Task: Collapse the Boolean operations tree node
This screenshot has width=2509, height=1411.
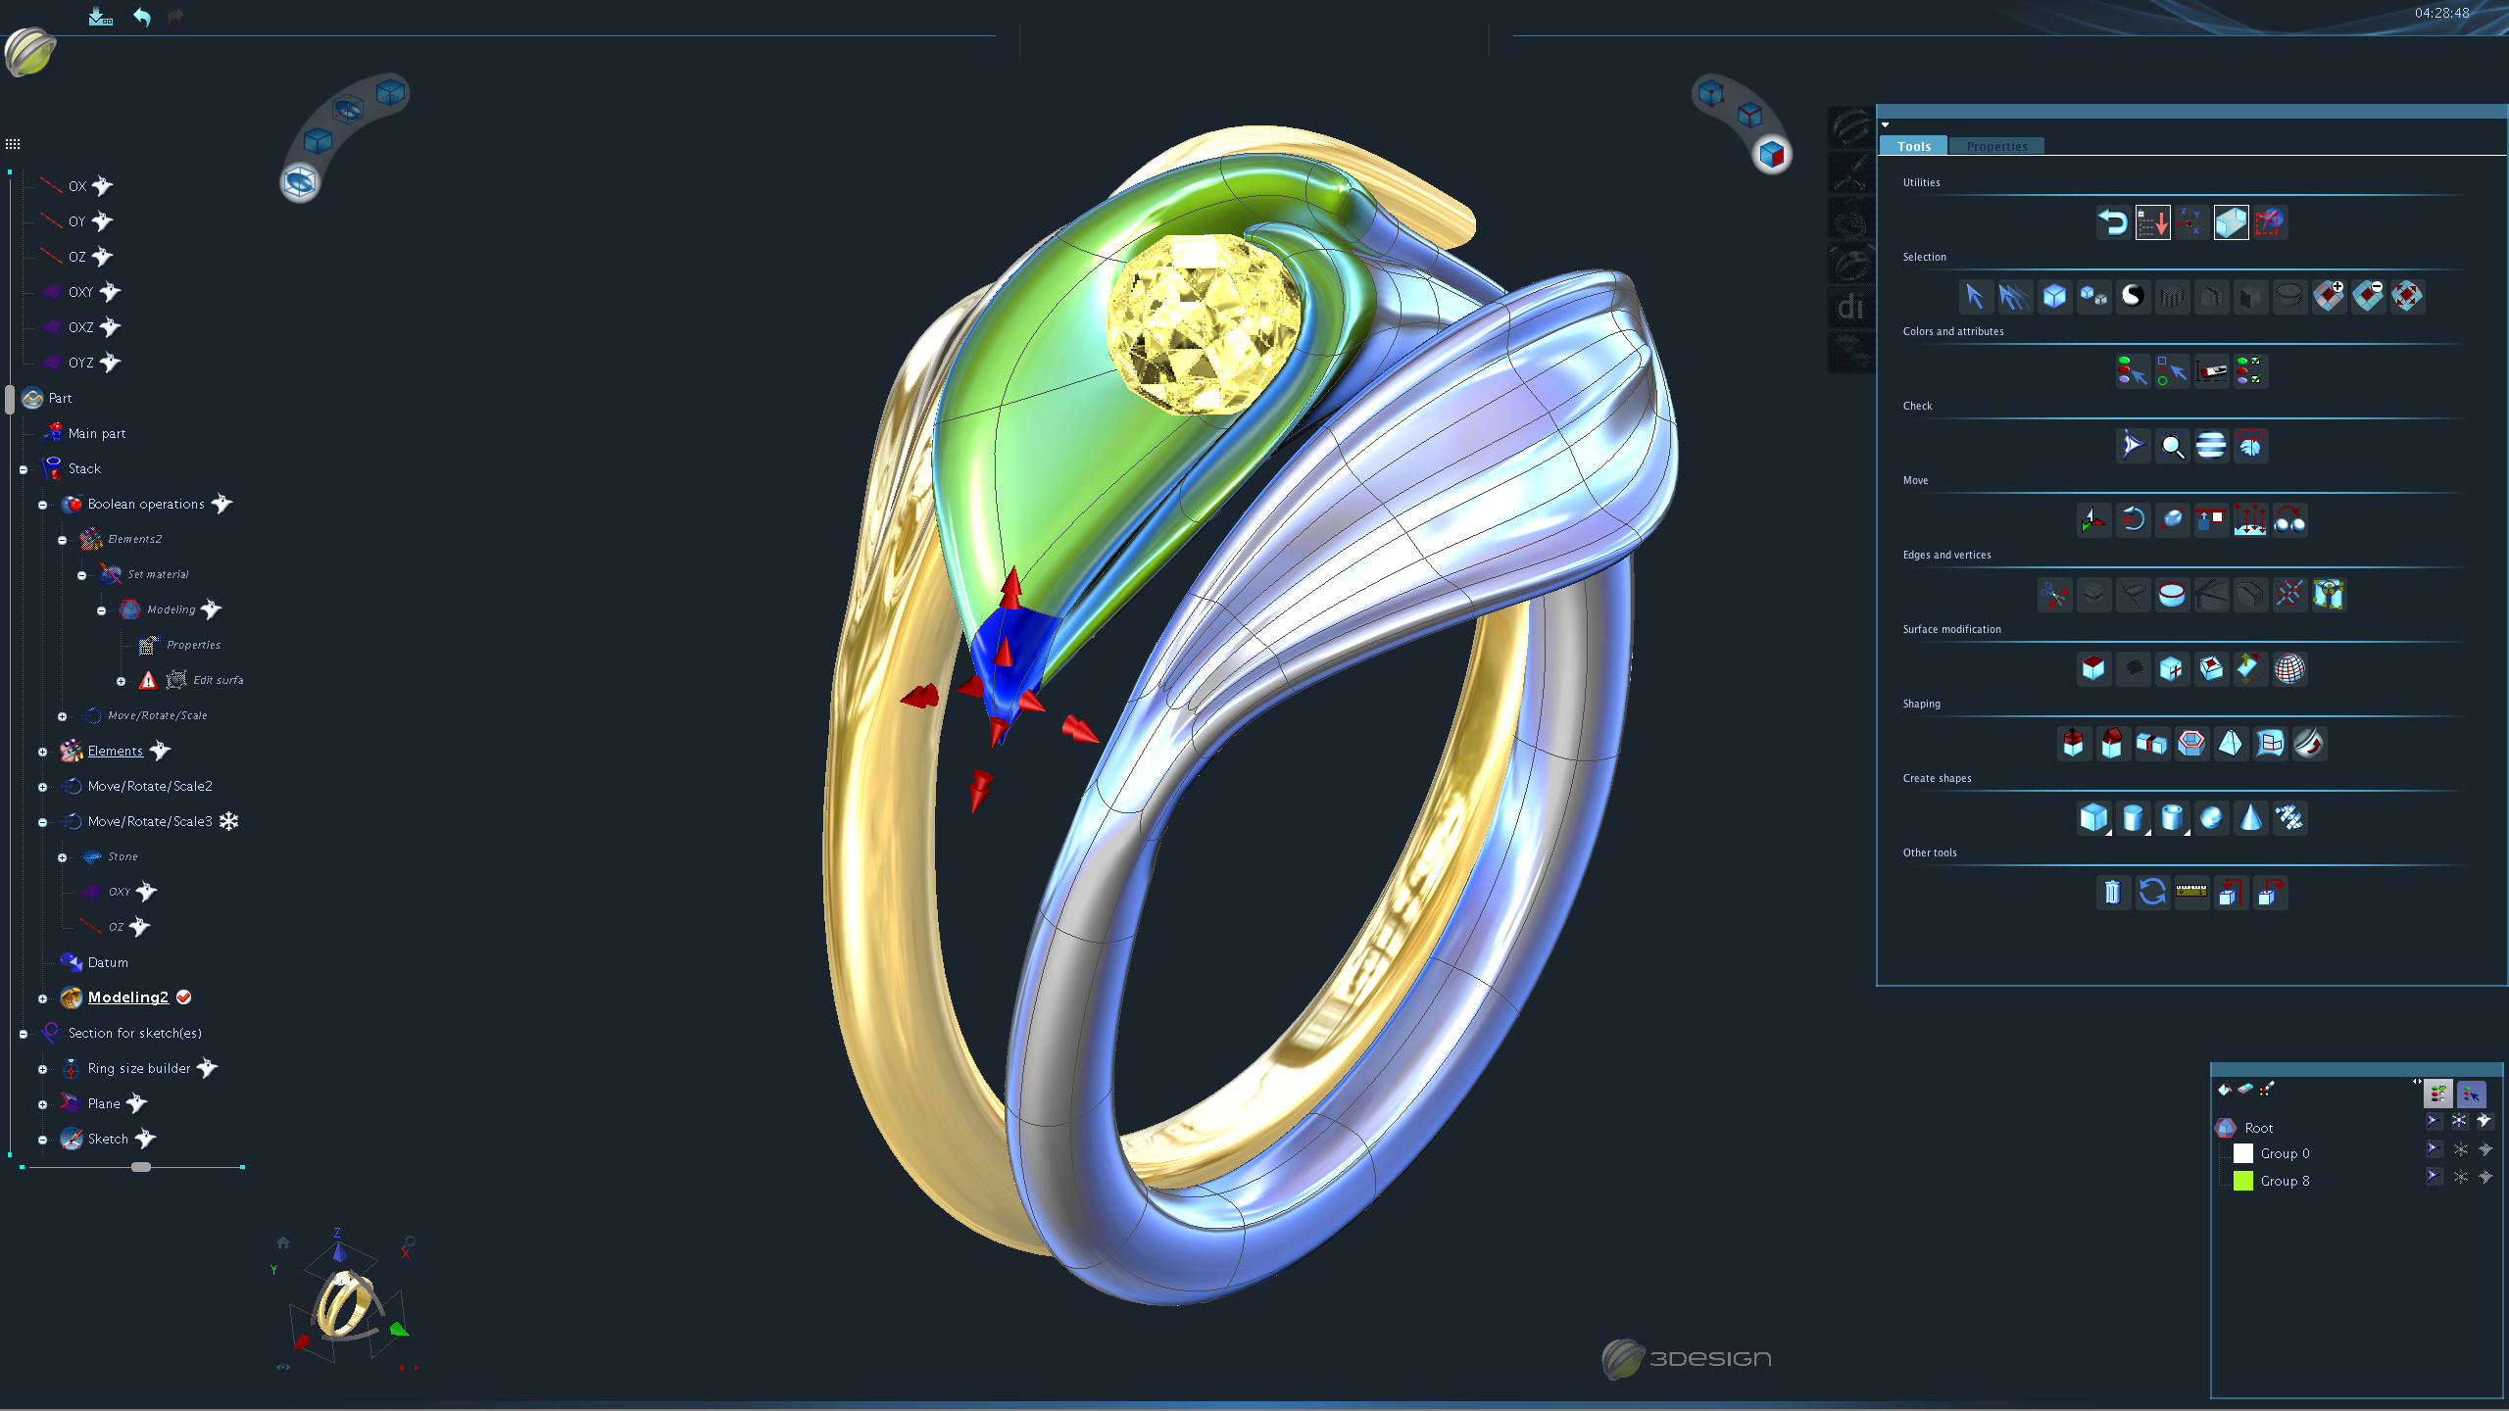Action: [43, 505]
